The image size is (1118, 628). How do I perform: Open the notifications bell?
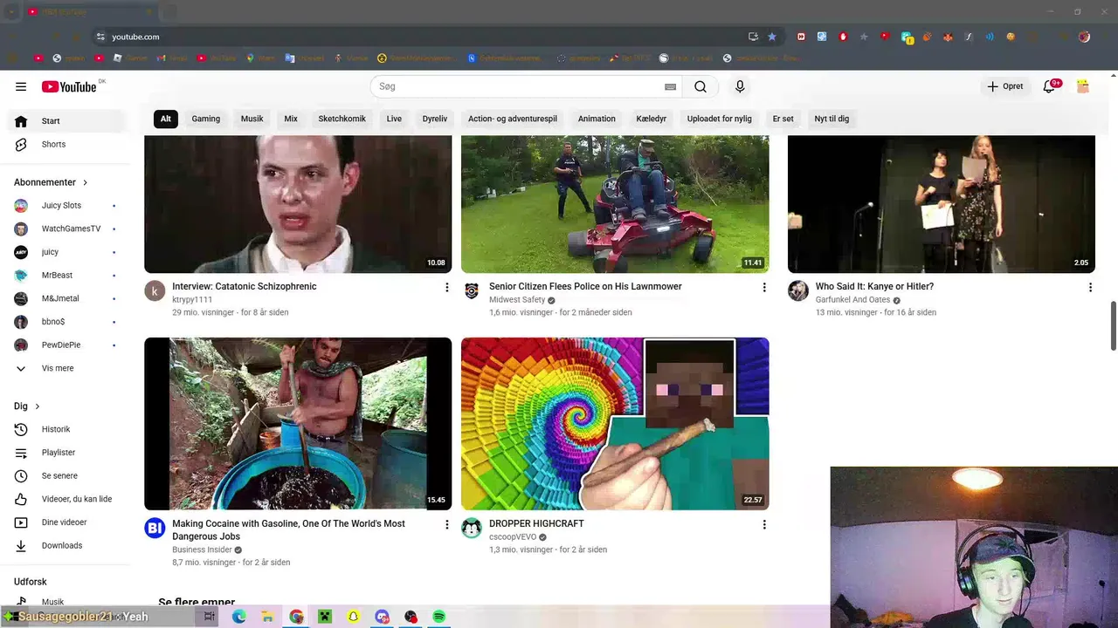pos(1051,86)
